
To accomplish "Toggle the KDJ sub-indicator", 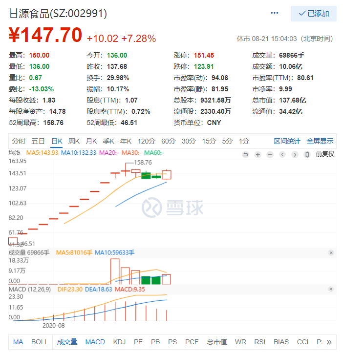I will (119, 342).
